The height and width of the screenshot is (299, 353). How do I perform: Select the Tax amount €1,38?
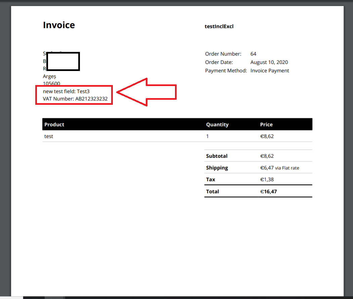(x=266, y=179)
